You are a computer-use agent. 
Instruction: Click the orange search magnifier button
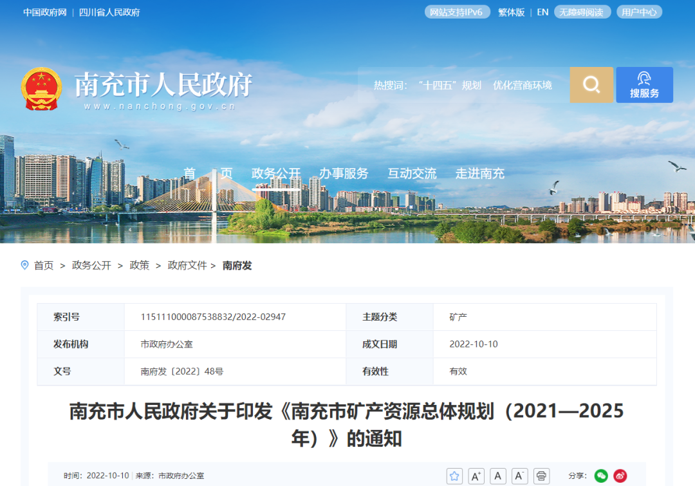pyautogui.click(x=591, y=85)
